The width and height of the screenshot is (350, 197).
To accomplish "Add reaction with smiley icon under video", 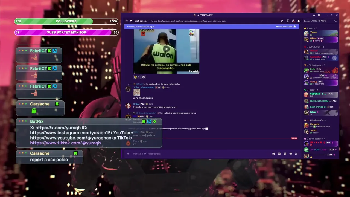I will pos(144,77).
